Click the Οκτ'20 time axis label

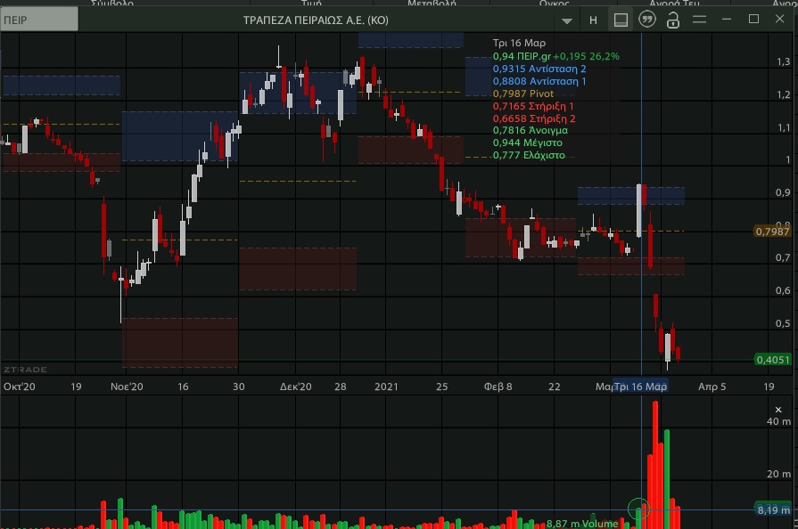click(x=20, y=387)
